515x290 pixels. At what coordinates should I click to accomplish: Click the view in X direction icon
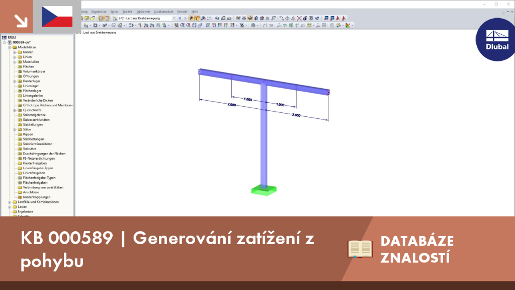[x=208, y=25]
